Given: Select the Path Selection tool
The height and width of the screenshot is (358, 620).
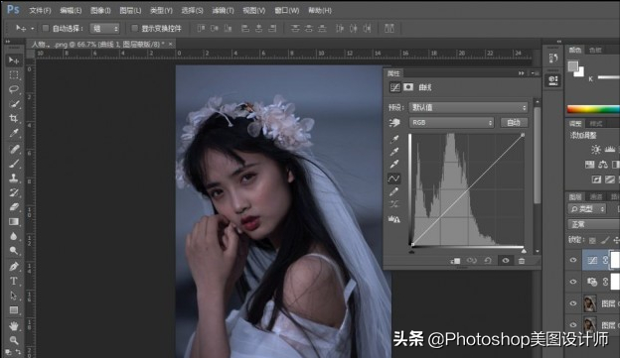Looking at the screenshot, I should [14, 296].
